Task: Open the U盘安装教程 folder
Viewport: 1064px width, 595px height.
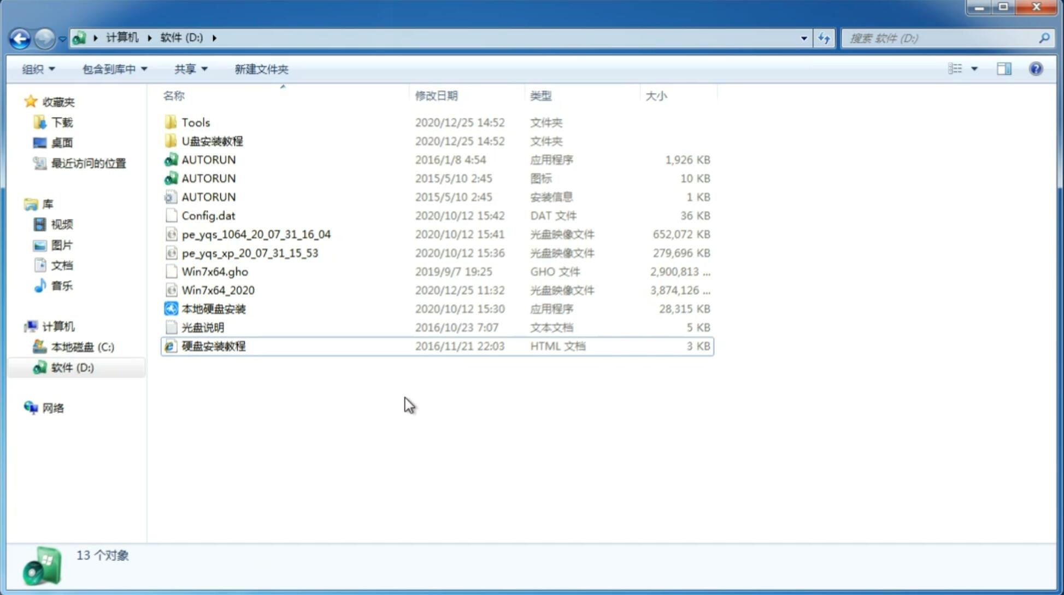Action: click(212, 141)
